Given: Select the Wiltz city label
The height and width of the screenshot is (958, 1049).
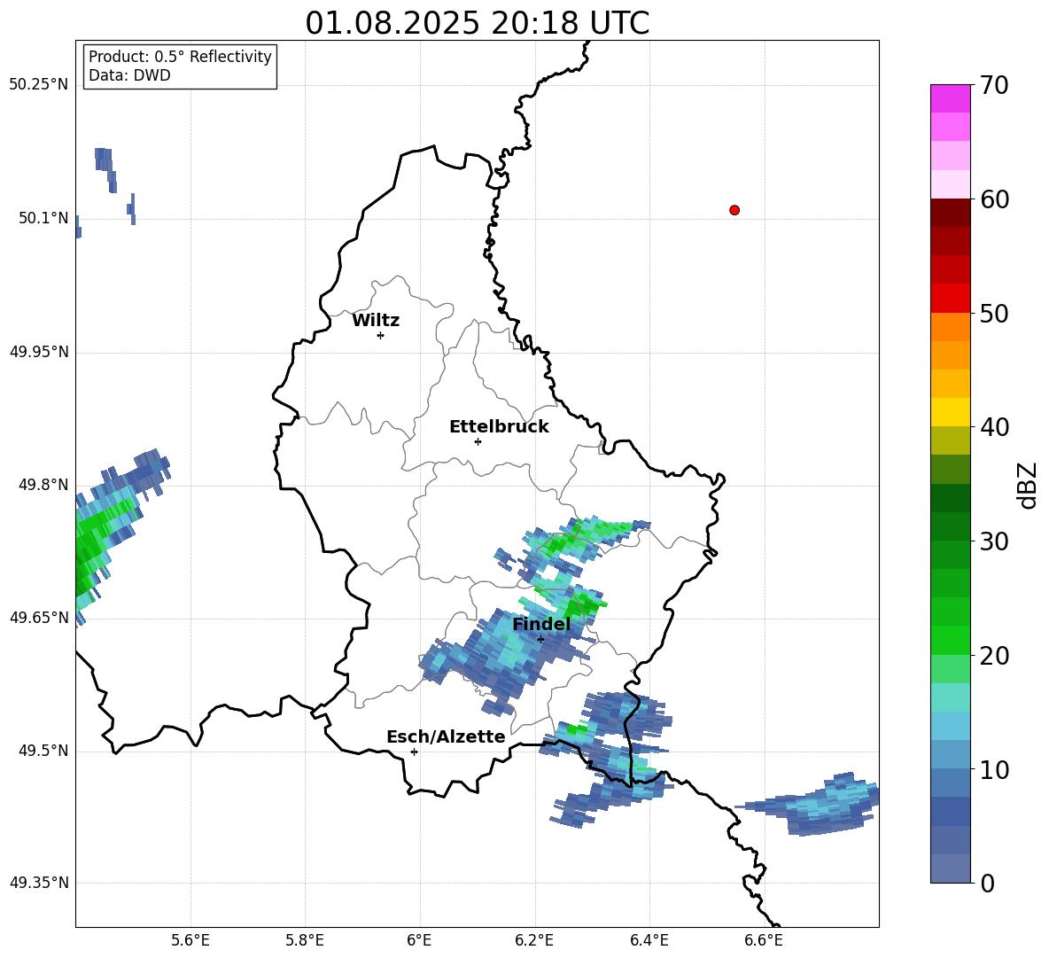Looking at the screenshot, I should pos(376,321).
